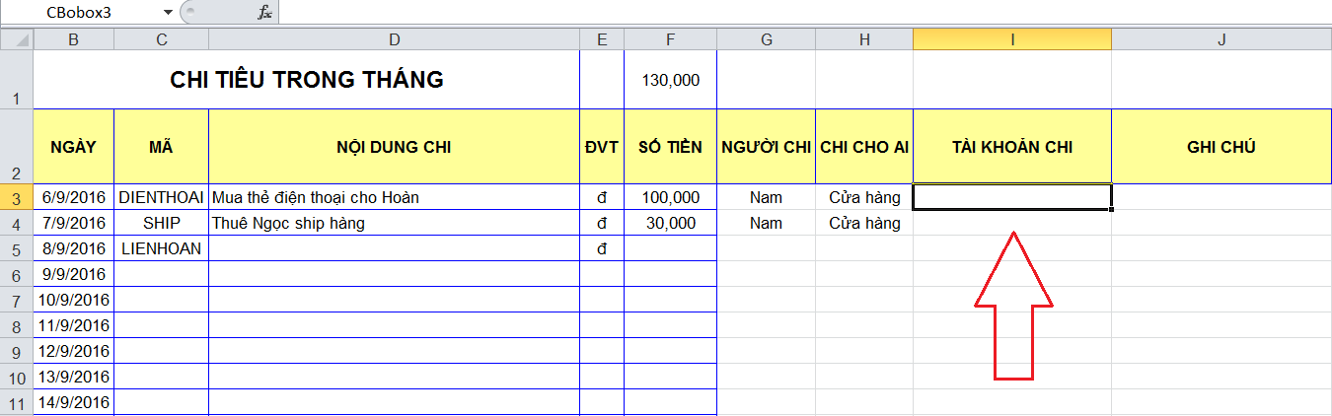Select cell 'Mua thẻ điện thoại cho Hoàn'
Viewport: 1332px width, 416px height.
pyautogui.click(x=394, y=197)
